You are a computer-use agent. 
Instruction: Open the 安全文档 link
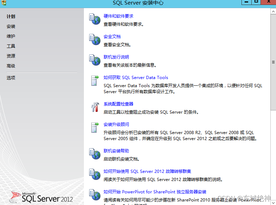pos(112,37)
